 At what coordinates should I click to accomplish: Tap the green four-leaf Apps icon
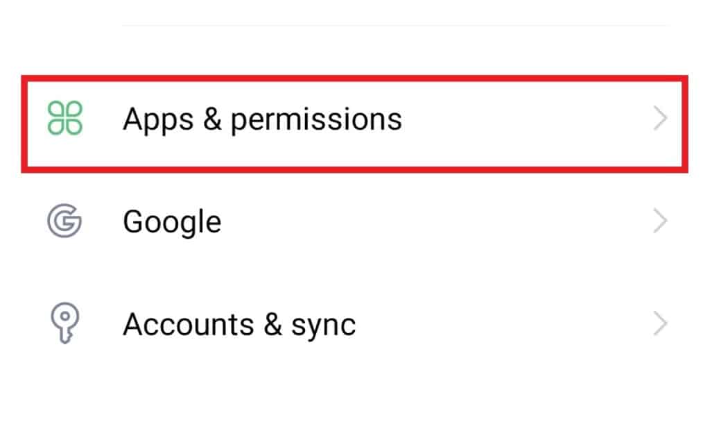pyautogui.click(x=64, y=118)
